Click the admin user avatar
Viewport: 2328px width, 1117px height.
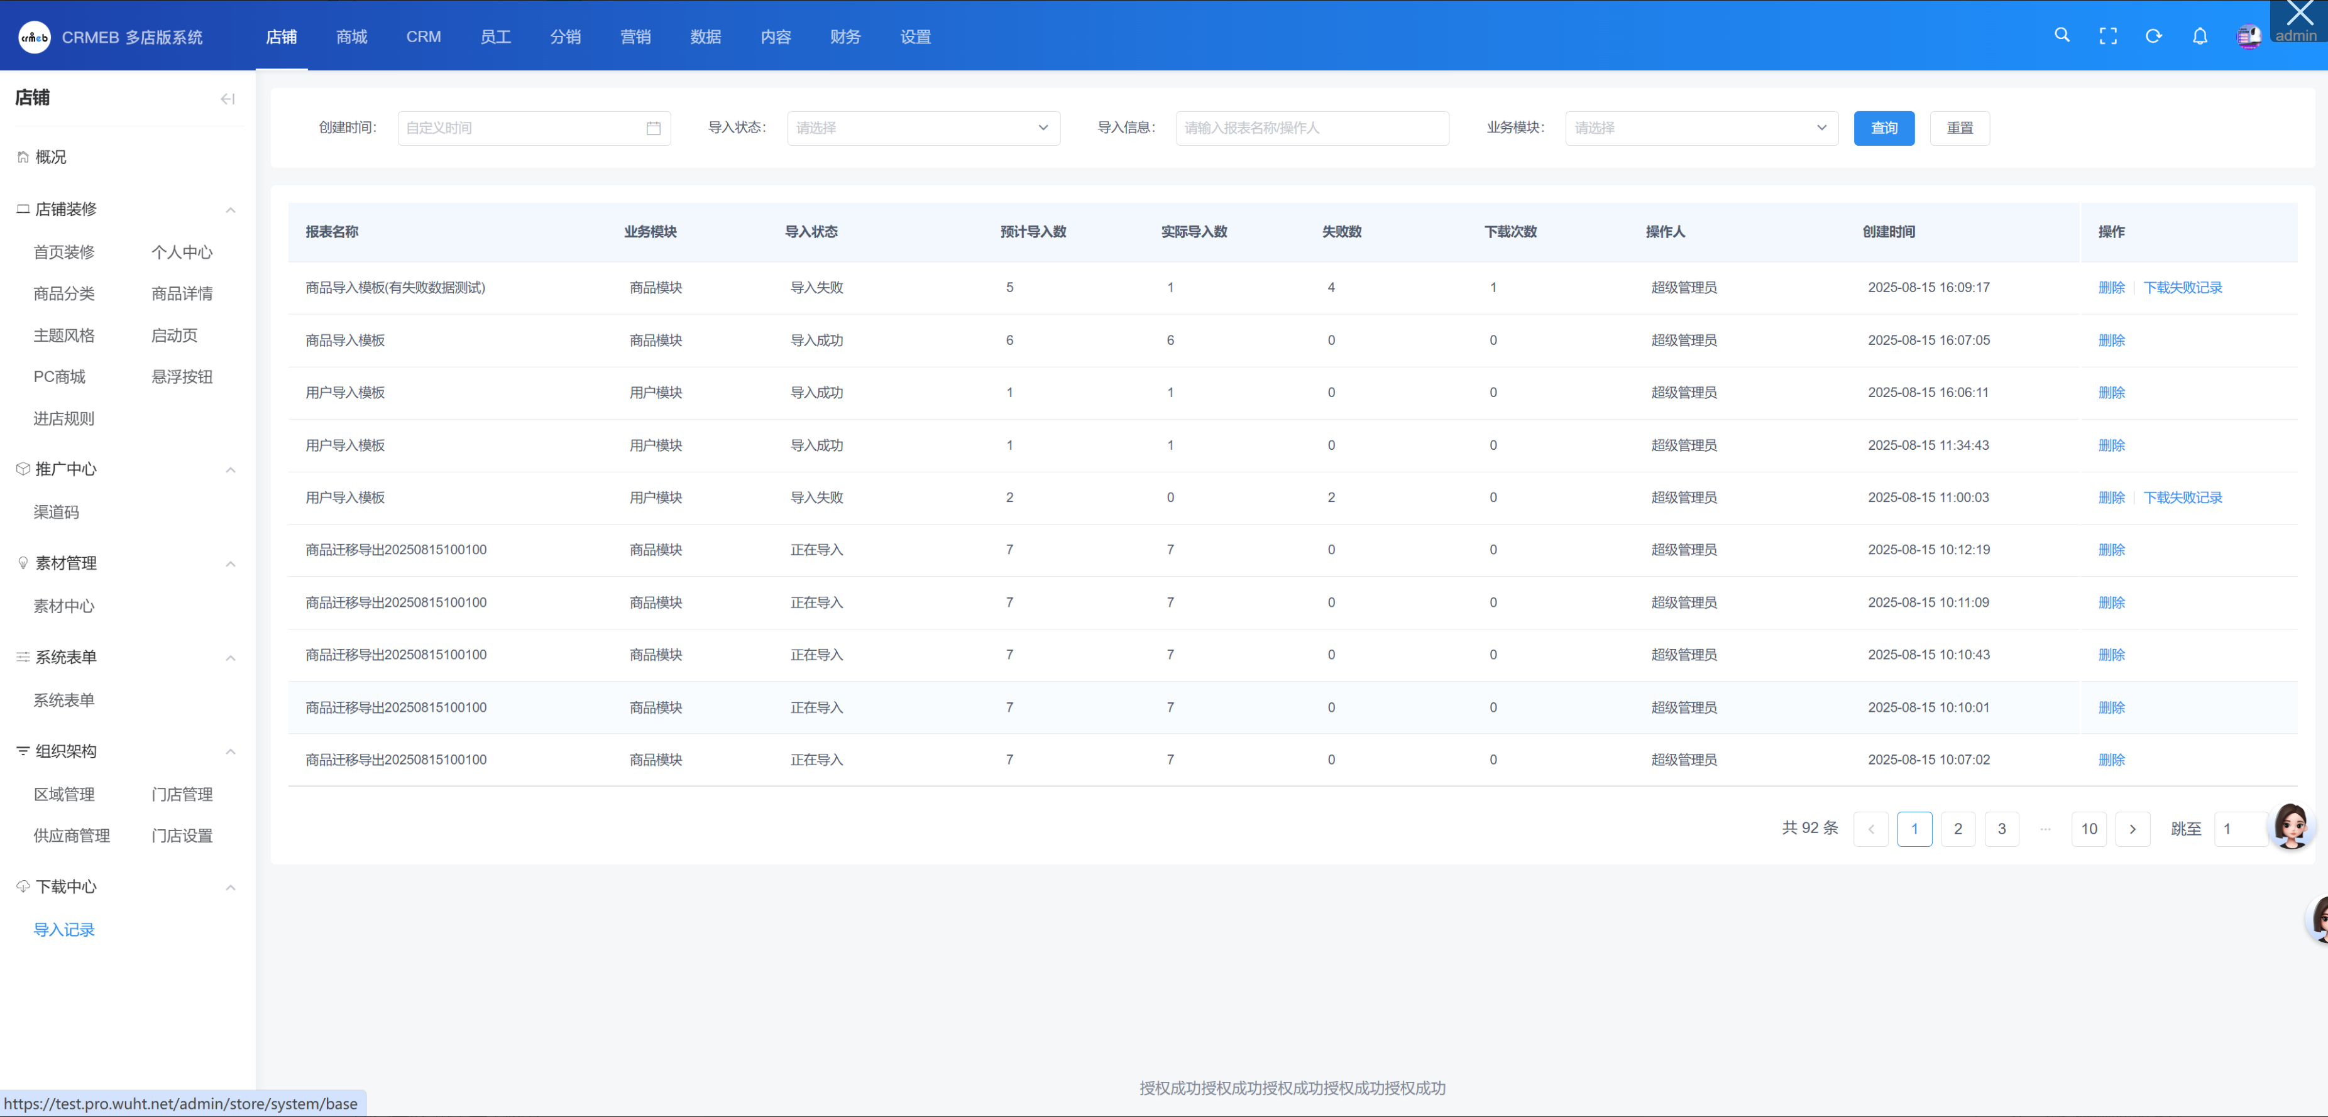point(2248,36)
